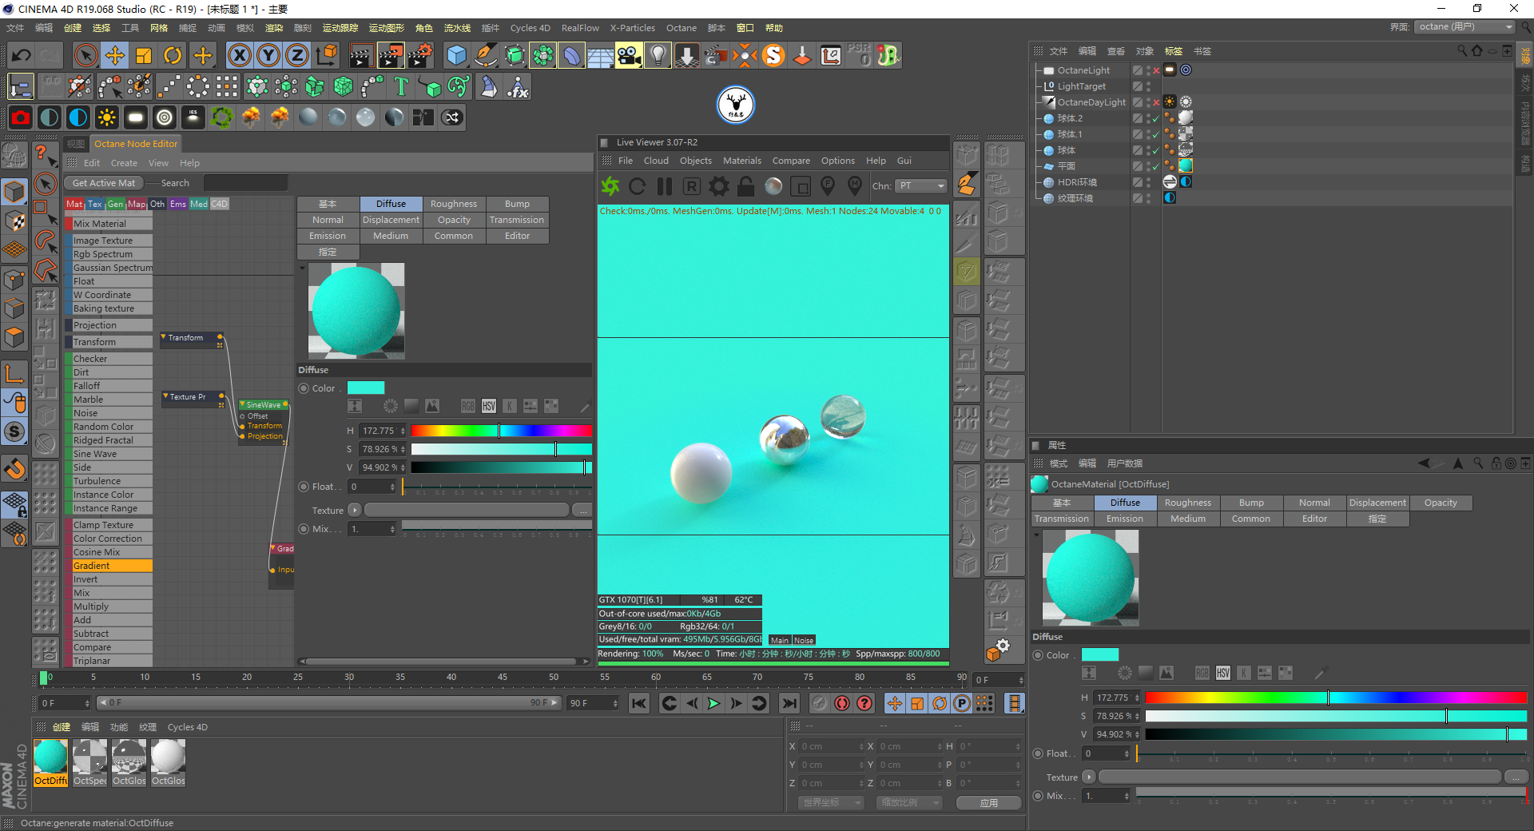Open Texture browse button in Attributes
This screenshot has width=1534, height=831.
1516,777
